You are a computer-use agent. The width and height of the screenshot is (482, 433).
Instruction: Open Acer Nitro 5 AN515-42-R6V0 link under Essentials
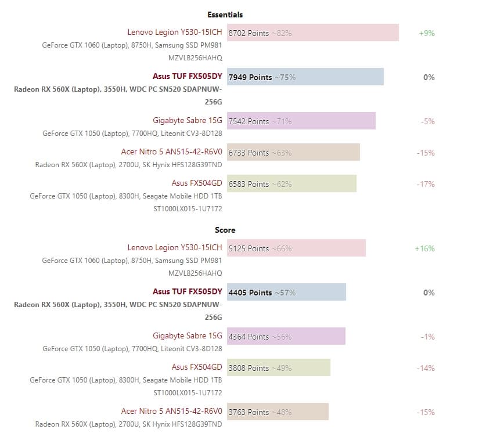(172, 152)
